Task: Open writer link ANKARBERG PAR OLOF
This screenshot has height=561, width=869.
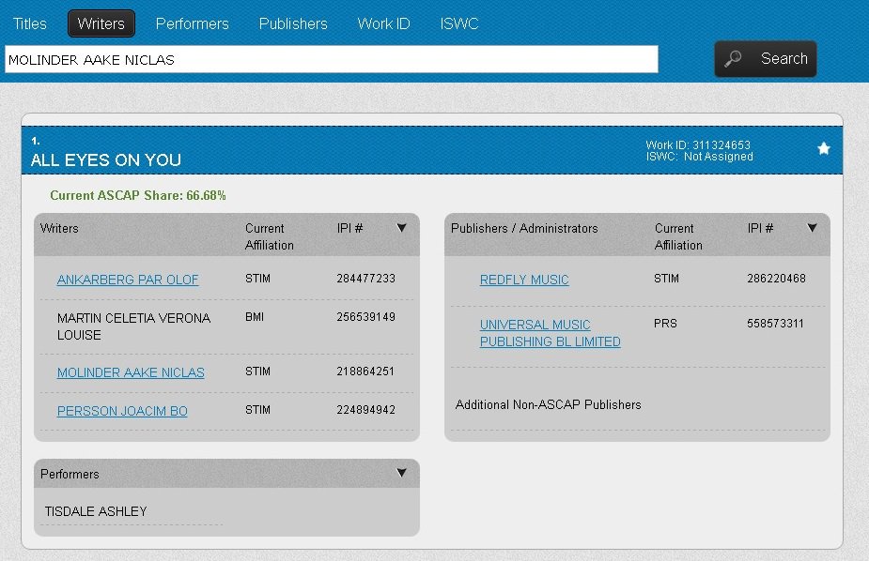Action: pos(128,280)
